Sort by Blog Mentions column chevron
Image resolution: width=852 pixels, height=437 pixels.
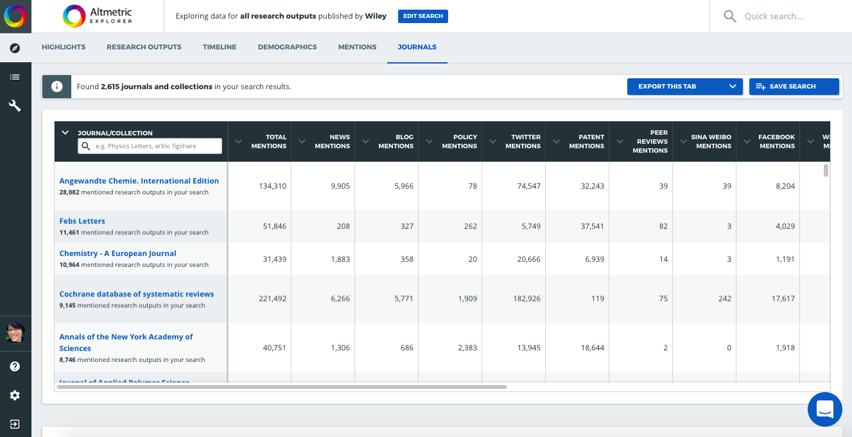[366, 141]
